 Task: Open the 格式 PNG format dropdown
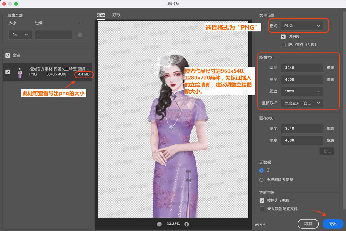click(x=302, y=26)
